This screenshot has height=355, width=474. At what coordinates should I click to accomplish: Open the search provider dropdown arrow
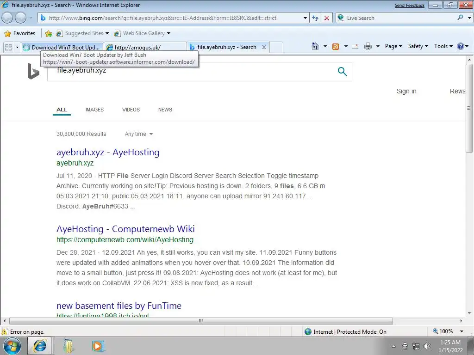469,18
